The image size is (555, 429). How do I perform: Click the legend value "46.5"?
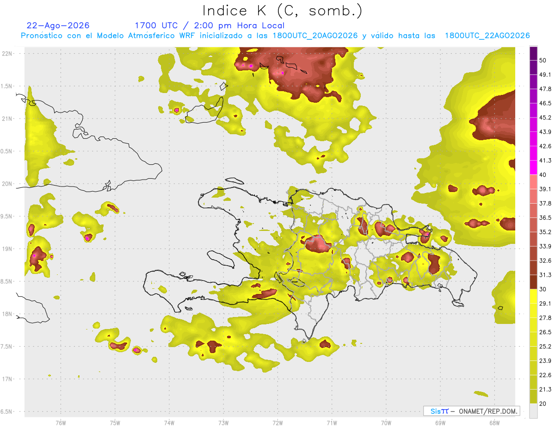pos(545,103)
